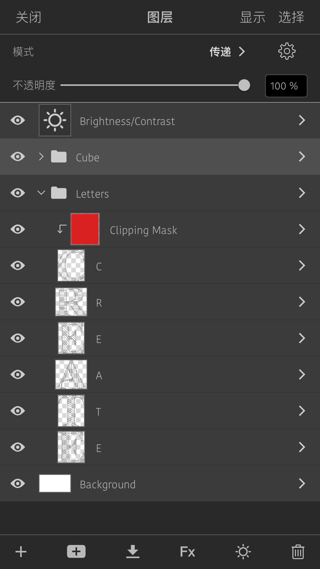Hide the Clipping Mask layer

click(x=18, y=229)
